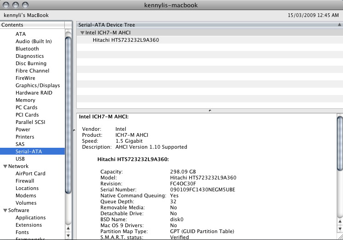The height and width of the screenshot is (240, 343).
Task: Select SAS entry in sidebar
Action: [20, 144]
